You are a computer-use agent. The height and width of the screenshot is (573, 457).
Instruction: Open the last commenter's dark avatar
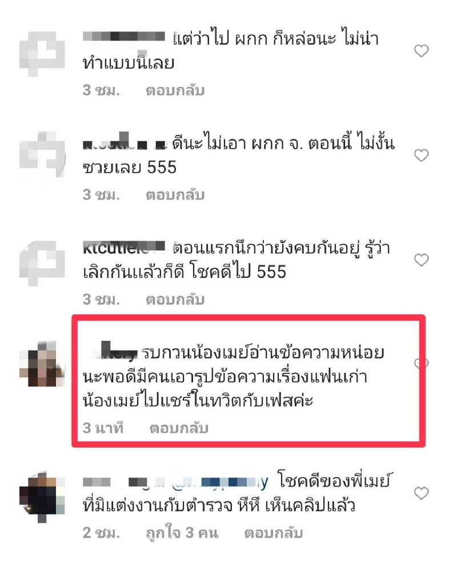coord(42,497)
